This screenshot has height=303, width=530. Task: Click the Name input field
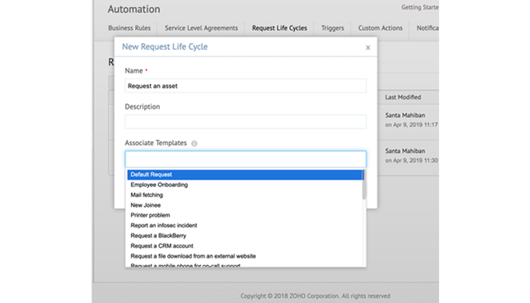245,86
